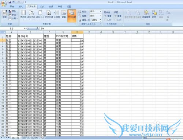Toggle Gridlines Print (打印) checkbox
Image resolution: width=183 pixels, height=140 pixels.
click(105, 20)
